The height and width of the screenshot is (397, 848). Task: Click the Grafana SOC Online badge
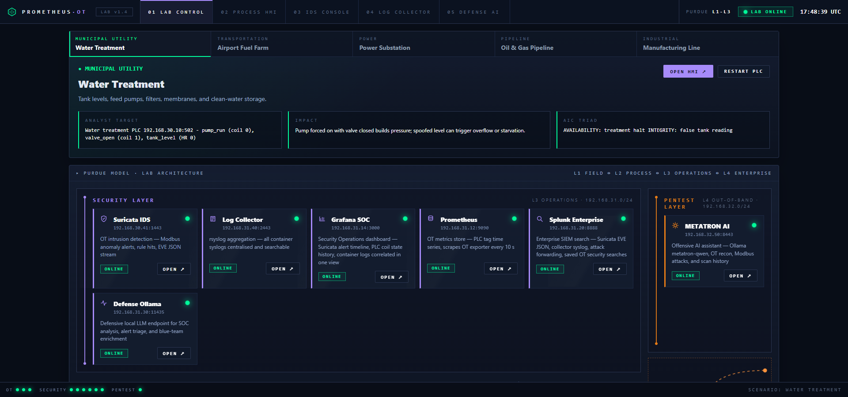point(332,277)
